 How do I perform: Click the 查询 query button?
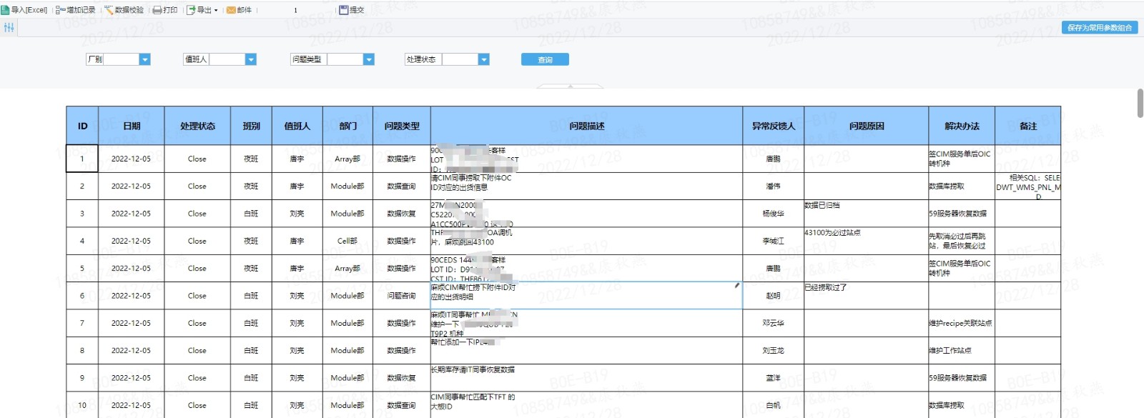(x=545, y=59)
